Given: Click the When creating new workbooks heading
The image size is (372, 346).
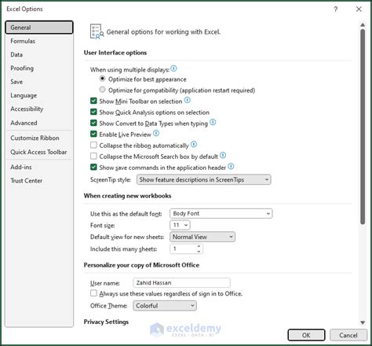Looking at the screenshot, I should (x=127, y=196).
